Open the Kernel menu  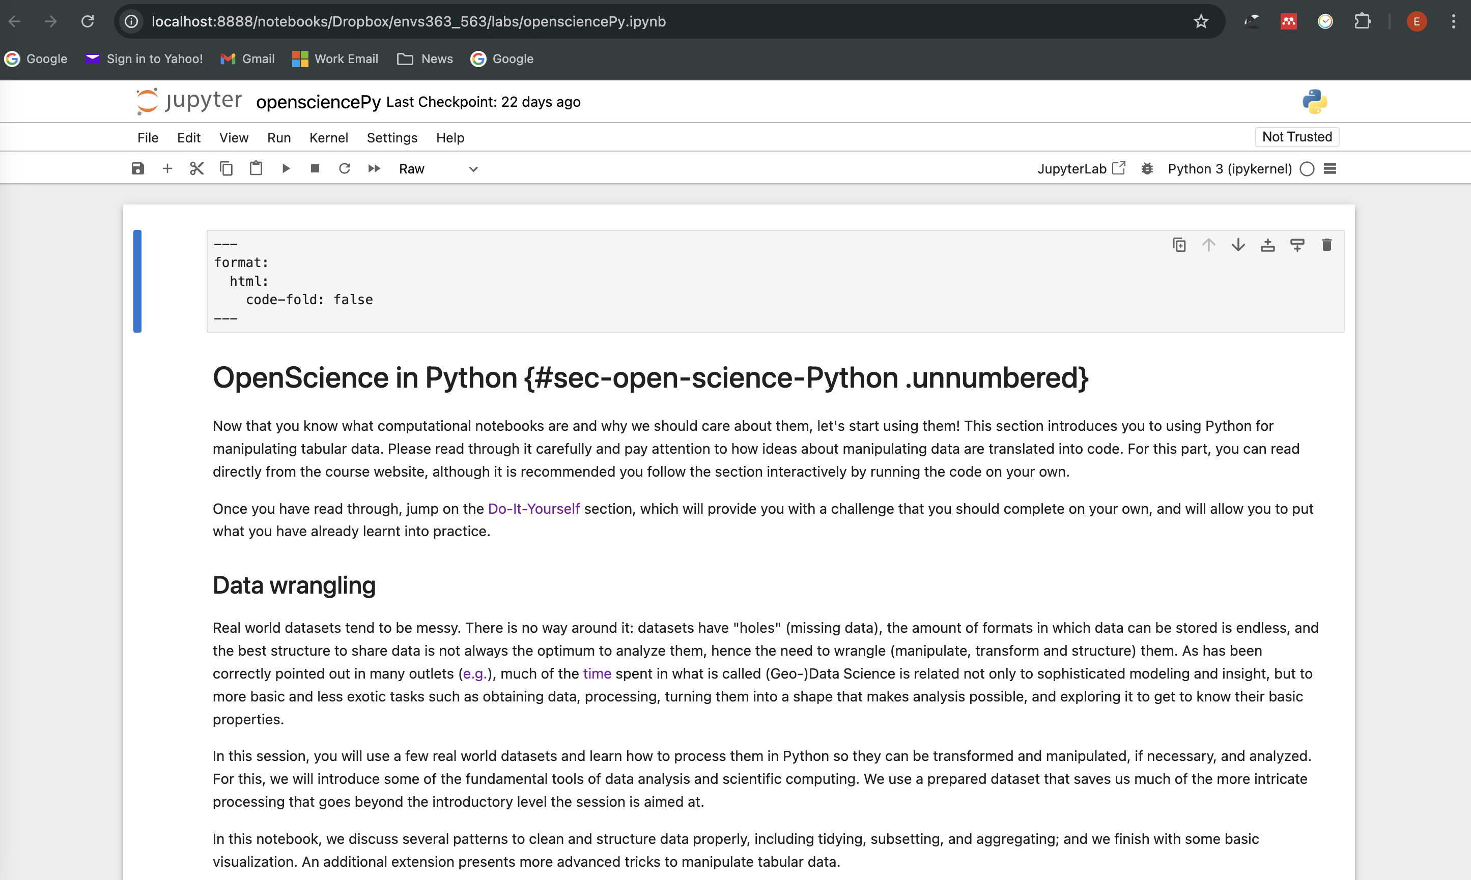328,137
